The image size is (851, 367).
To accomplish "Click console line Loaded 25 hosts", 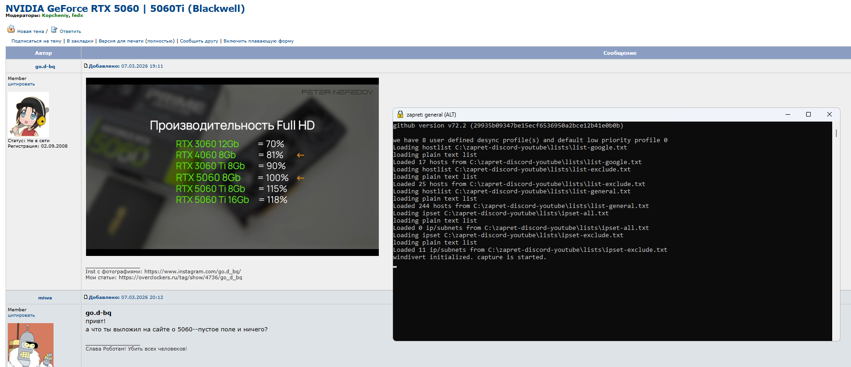I will (x=519, y=184).
